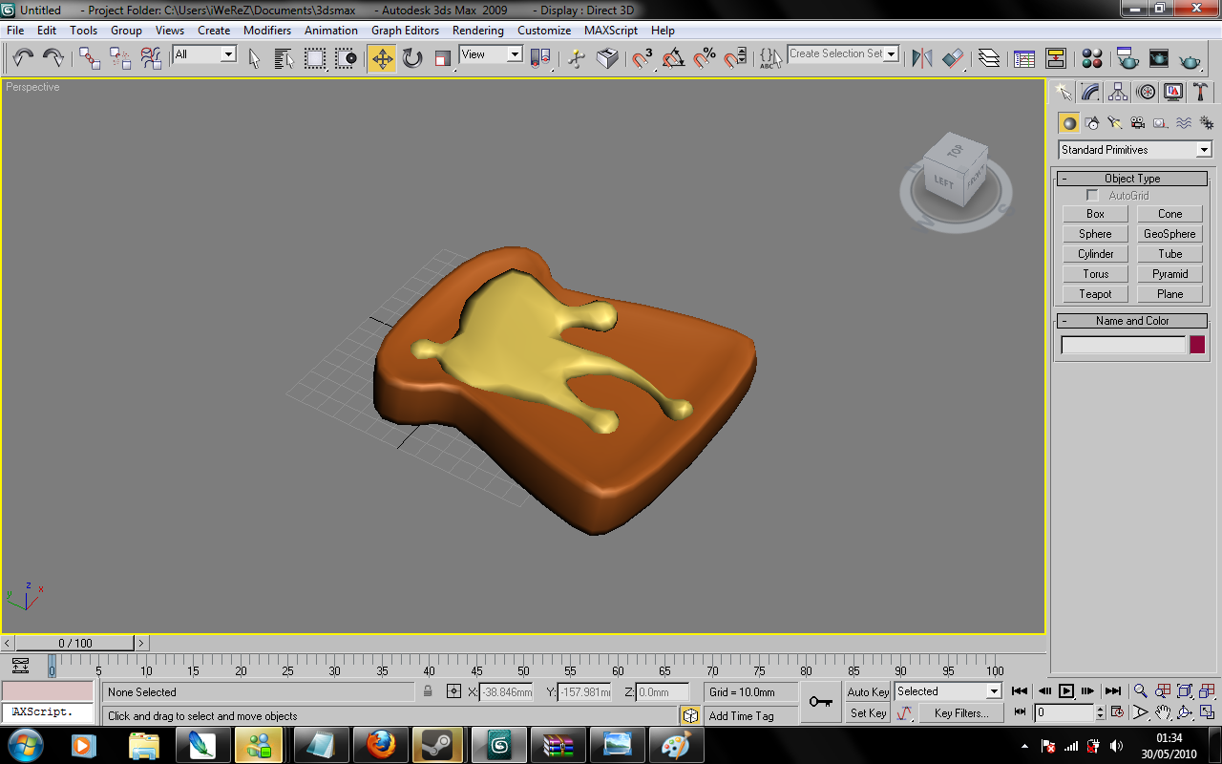Click the Select and Move tool

point(382,59)
